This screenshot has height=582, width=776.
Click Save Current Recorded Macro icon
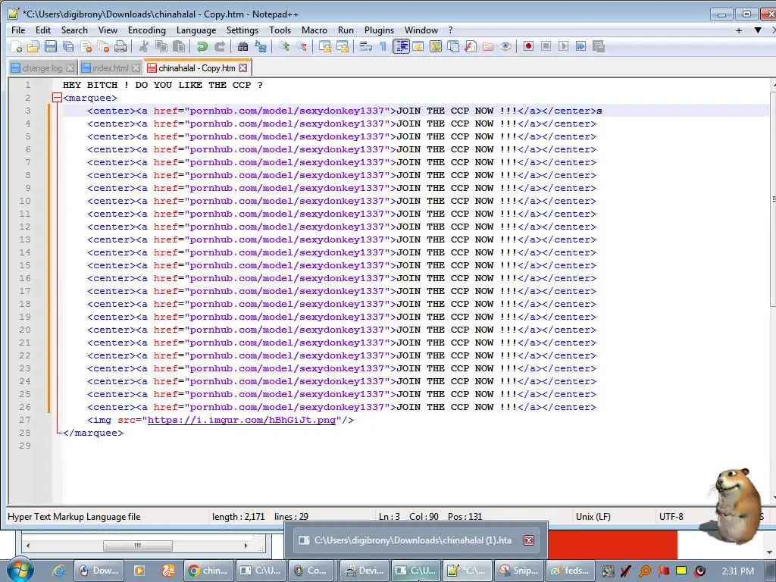(599, 46)
